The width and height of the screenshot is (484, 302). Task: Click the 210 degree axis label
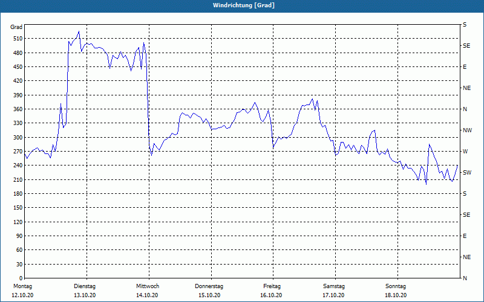pyautogui.click(x=19, y=179)
